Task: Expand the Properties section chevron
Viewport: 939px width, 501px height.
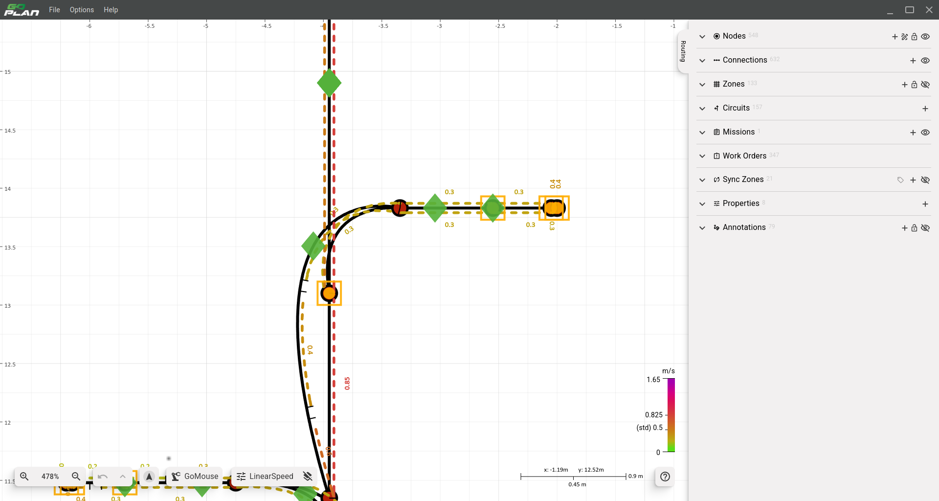Action: (x=702, y=204)
